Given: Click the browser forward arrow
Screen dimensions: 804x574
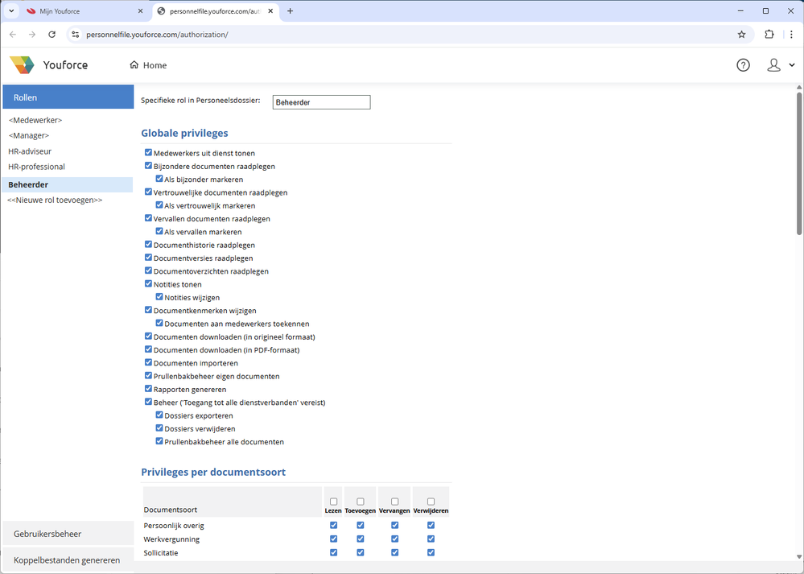Looking at the screenshot, I should point(32,35).
